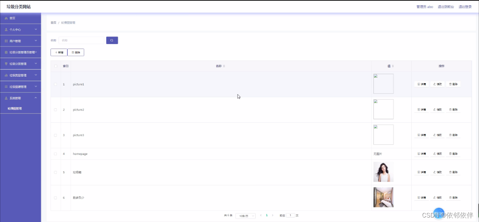Image resolution: width=479 pixels, height=222 pixels.
Task: Open 详情 for picture1 row
Action: pyautogui.click(x=422, y=84)
